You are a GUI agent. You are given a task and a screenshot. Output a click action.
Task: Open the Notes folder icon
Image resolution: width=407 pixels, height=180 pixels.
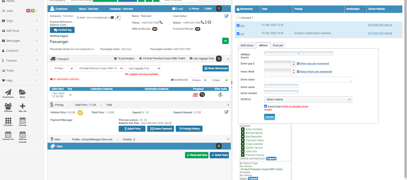tap(22, 93)
